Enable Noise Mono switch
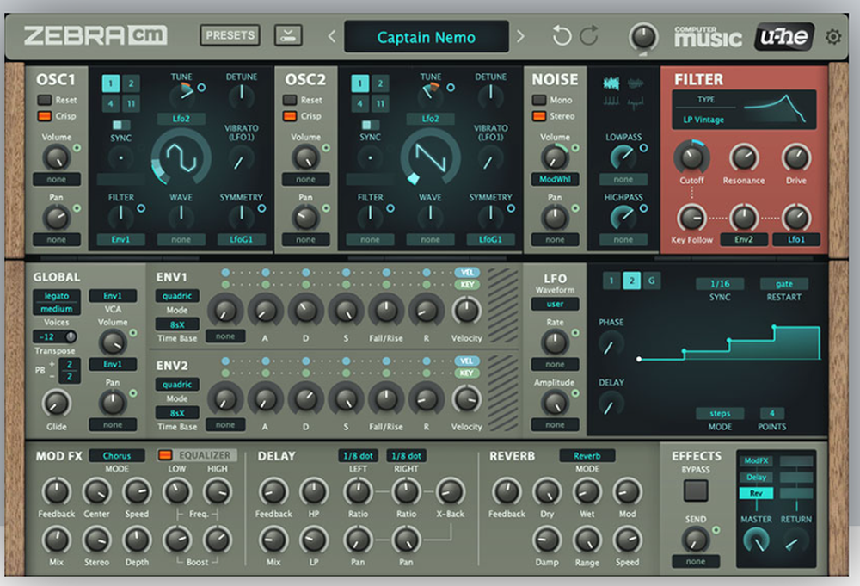860x586 pixels. 539,100
